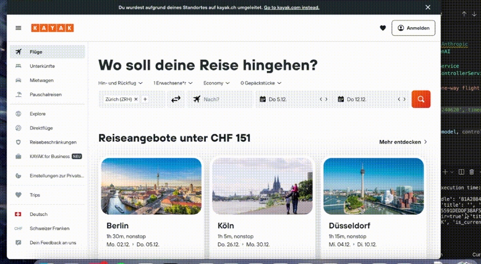
Task: Go to next day for return date
Action: point(404,99)
